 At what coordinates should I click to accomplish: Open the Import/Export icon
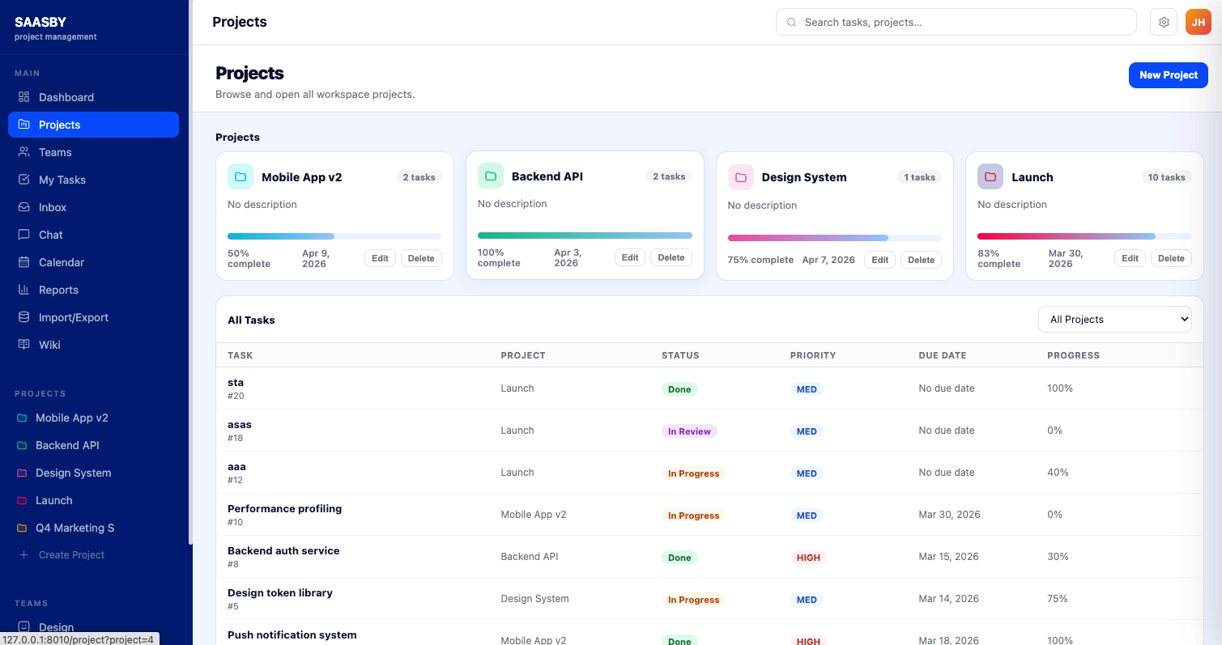(x=23, y=317)
